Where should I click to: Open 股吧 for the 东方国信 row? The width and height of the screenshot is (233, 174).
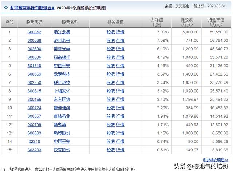[x=111, y=100]
